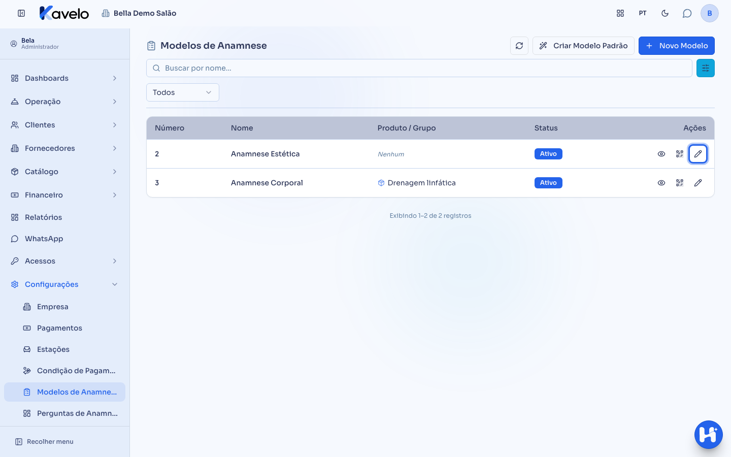731x457 pixels.
Task: Open the Todos status dropdown
Action: (x=183, y=92)
